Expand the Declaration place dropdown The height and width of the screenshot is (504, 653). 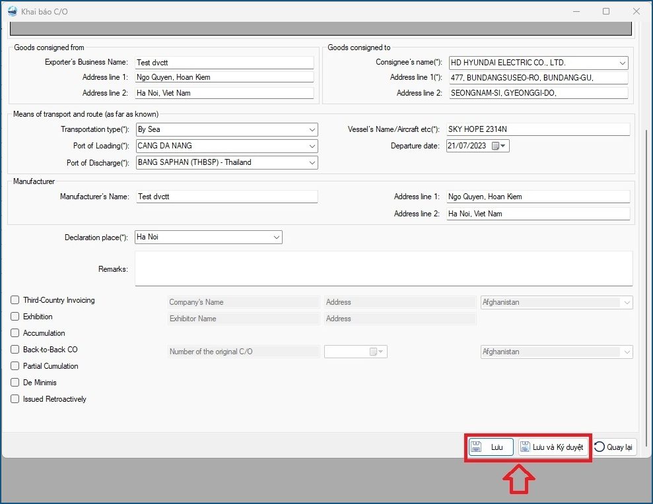pyautogui.click(x=276, y=237)
